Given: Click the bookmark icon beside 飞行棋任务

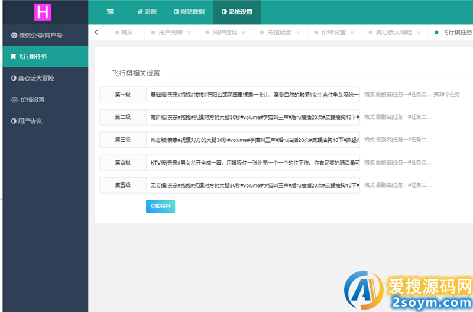Looking at the screenshot, I should [x=13, y=56].
